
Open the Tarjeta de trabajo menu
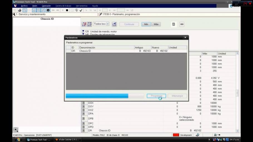coord(63,6)
